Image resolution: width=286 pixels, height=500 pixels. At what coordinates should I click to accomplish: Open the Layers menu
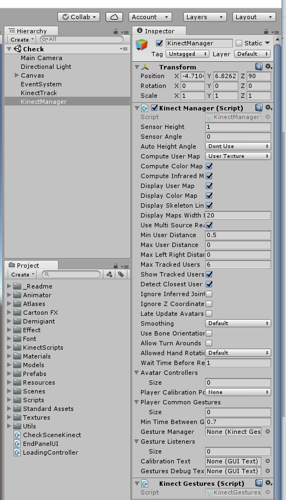pos(205,17)
